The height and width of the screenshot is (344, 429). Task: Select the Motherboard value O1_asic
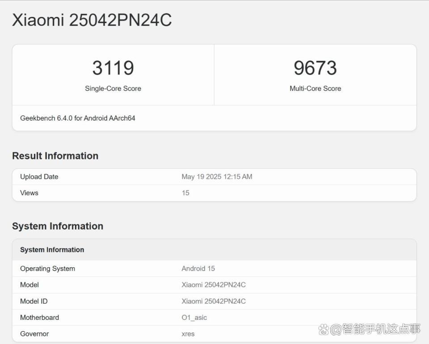coord(194,318)
